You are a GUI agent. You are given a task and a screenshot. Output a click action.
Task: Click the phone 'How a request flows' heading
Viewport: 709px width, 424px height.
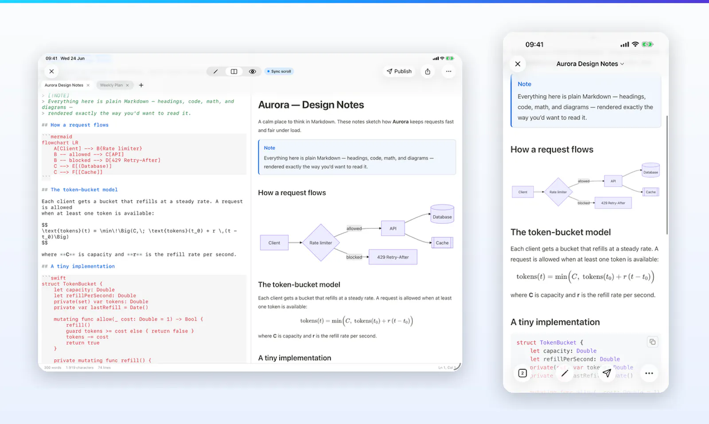pyautogui.click(x=552, y=150)
